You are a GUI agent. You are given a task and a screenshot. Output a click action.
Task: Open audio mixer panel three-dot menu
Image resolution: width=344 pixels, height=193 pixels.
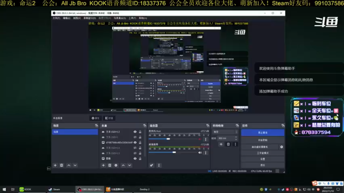coord(159,166)
